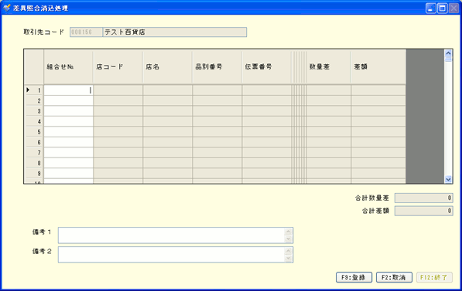The height and width of the screenshot is (291, 462).
Task: Select row header number 8
Action: [34, 163]
